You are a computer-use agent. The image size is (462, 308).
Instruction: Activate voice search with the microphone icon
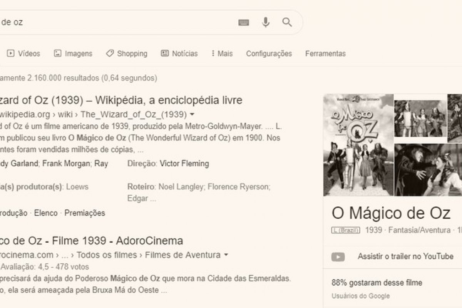(x=266, y=22)
